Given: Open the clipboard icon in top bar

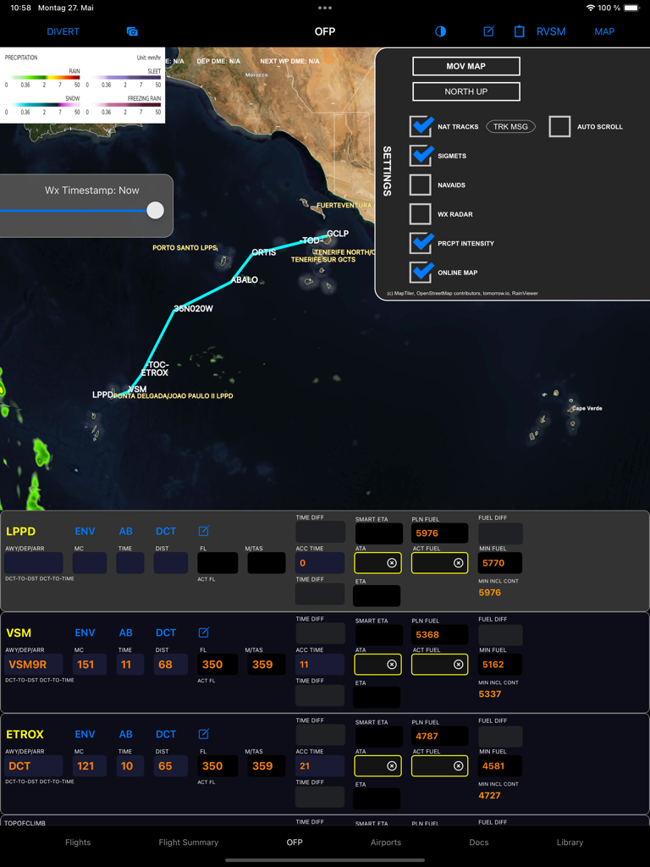Looking at the screenshot, I should click(x=519, y=31).
